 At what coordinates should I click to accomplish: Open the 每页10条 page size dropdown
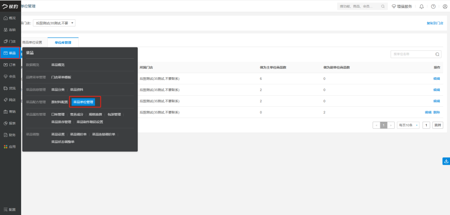pyautogui.click(x=408, y=125)
